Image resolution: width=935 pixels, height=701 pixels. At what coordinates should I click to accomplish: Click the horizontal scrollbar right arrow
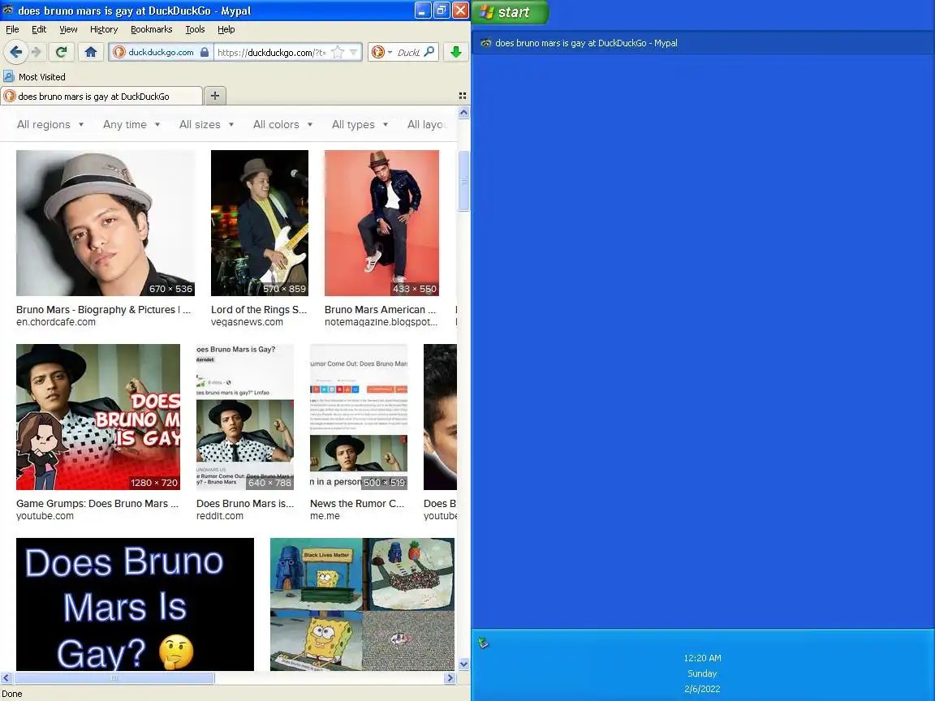(450, 677)
